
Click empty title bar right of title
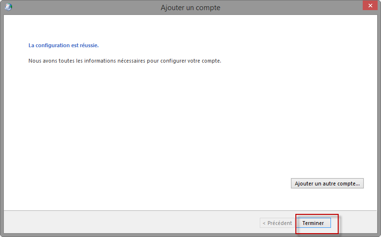tap(289, 8)
